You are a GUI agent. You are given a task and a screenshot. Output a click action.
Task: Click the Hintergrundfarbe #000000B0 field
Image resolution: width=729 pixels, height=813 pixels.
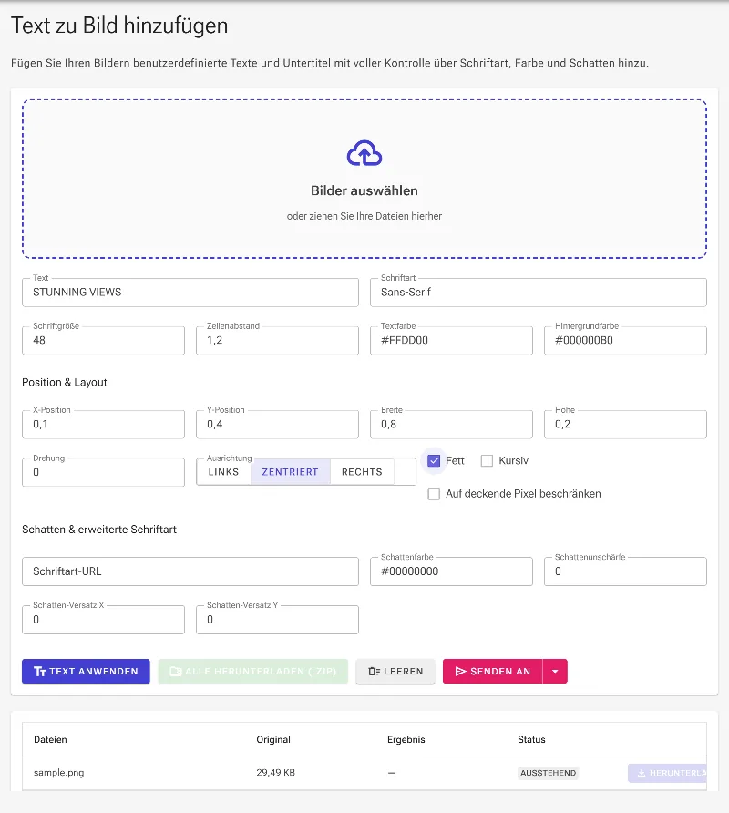(625, 340)
